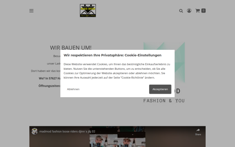Click the 'FASHION & YOU' text

(x=164, y=101)
